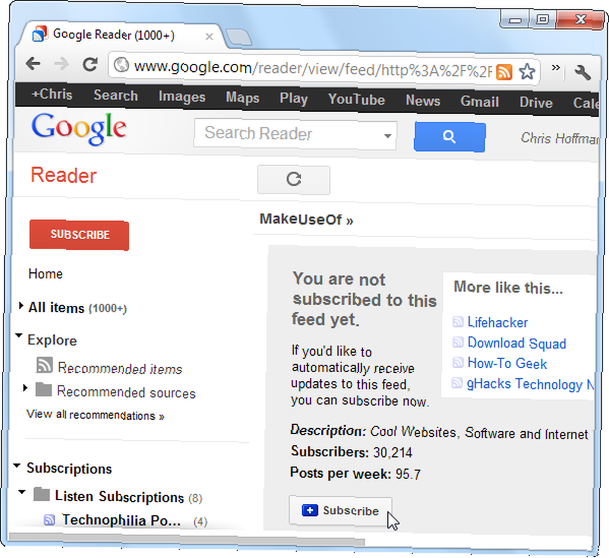This screenshot has height=558, width=609.
Task: Click the Technophilia Po... feed icon
Action: (49, 520)
